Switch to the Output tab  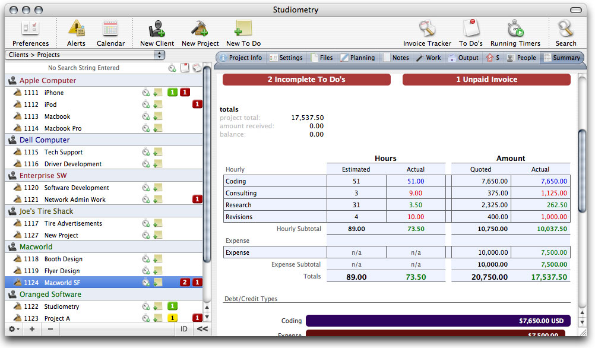(x=464, y=58)
